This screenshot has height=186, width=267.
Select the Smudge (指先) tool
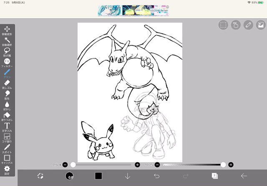pyautogui.click(x=7, y=96)
